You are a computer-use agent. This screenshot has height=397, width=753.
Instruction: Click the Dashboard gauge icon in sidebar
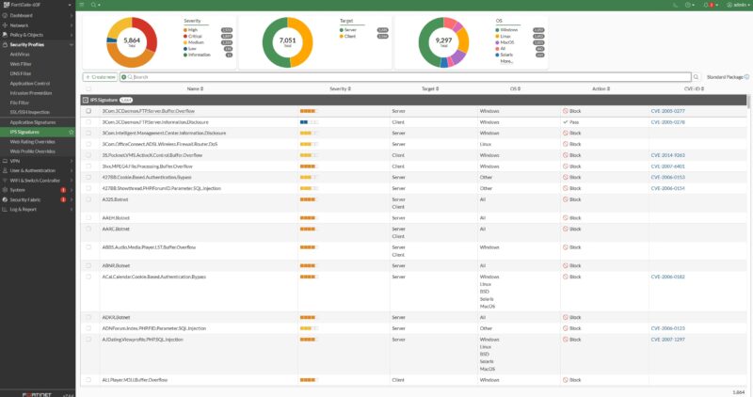[x=5, y=15]
